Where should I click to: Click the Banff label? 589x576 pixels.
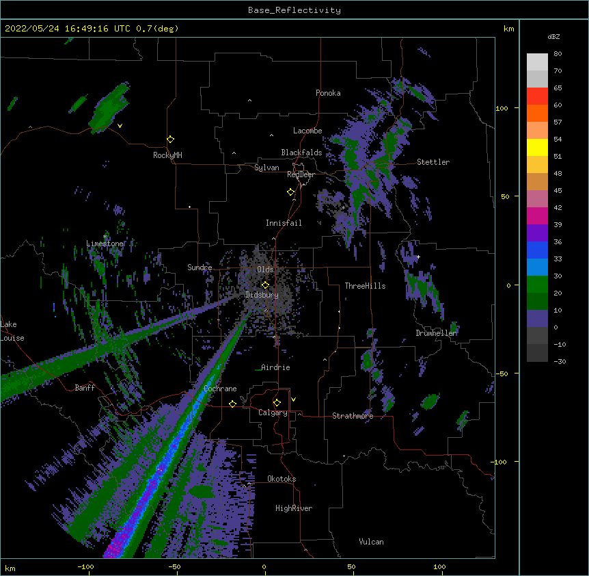pyautogui.click(x=85, y=388)
